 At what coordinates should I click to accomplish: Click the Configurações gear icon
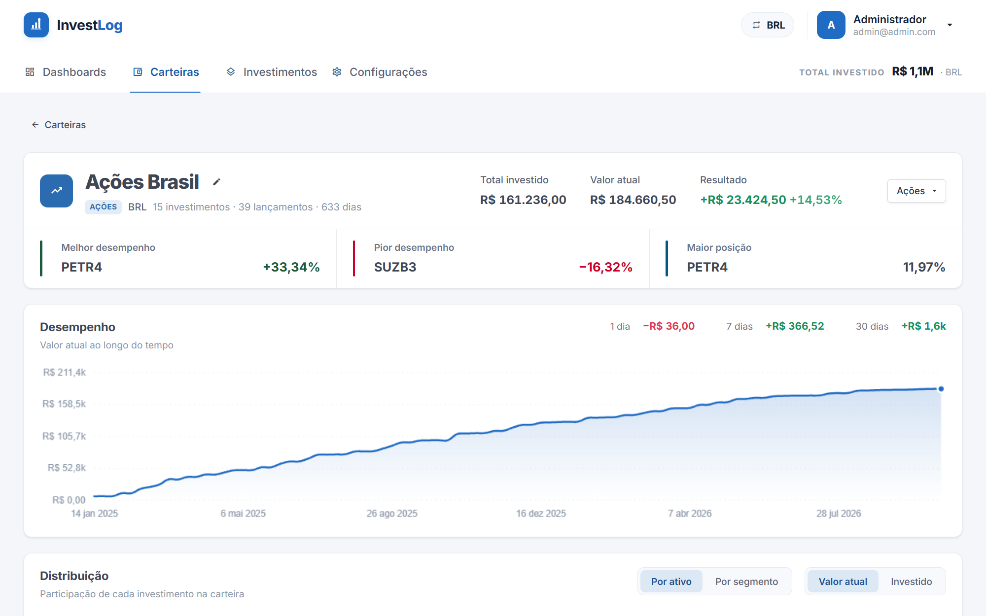(337, 72)
